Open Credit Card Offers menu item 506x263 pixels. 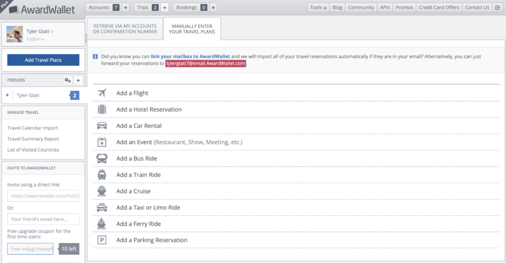(x=440, y=7)
